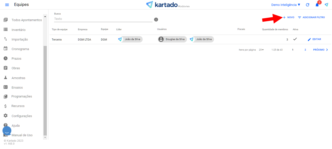Click the blue chat support bubble
This screenshot has width=332, height=149.
[x=7, y=131]
